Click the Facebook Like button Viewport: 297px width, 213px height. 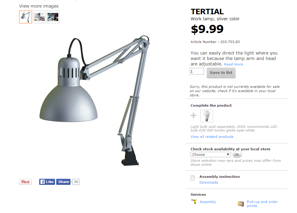[x=47, y=182]
